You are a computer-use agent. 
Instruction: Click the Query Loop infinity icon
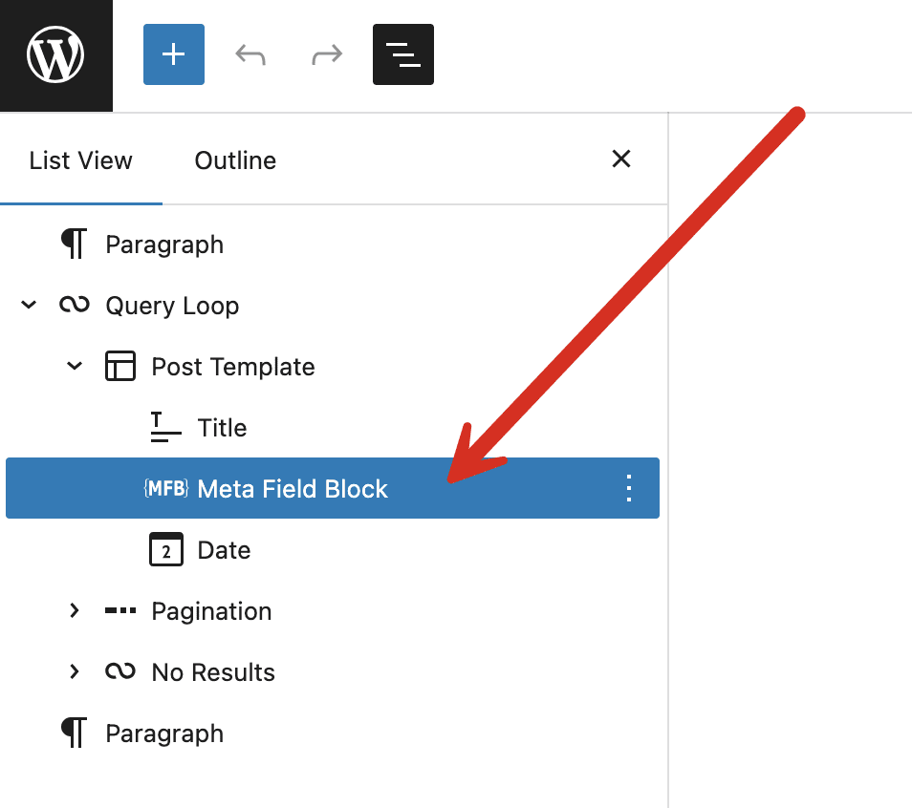[x=73, y=305]
